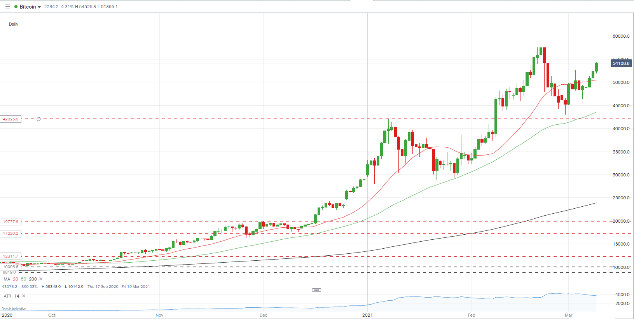Image resolution: width=634 pixels, height=319 pixels.
Task: Click the ATR period value 14
Action: pos(17,296)
